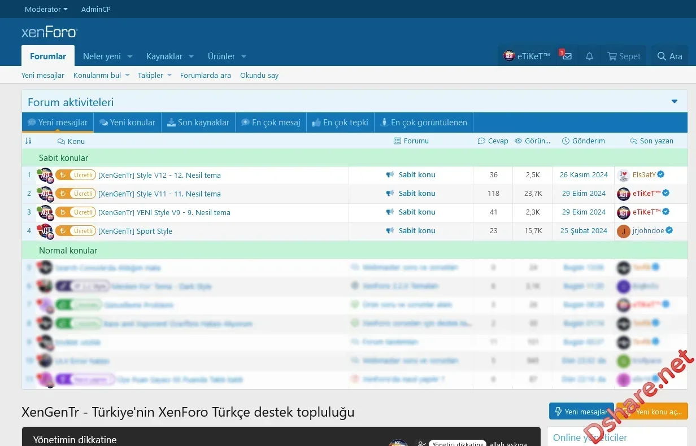Click the bell alerts icon
696x446 pixels.
pyautogui.click(x=589, y=56)
